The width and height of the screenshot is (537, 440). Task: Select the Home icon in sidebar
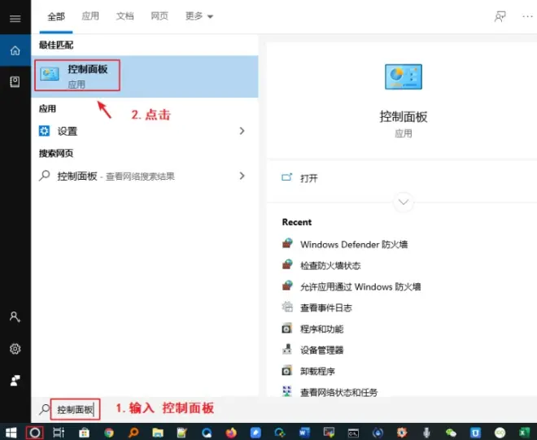pyautogui.click(x=15, y=50)
